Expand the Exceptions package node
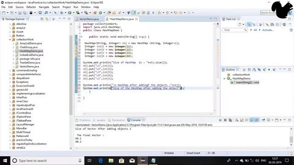This screenshot has width=294, height=165. click(x=10, y=82)
